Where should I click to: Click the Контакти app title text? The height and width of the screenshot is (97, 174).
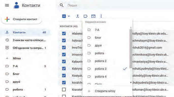[x=31, y=5]
